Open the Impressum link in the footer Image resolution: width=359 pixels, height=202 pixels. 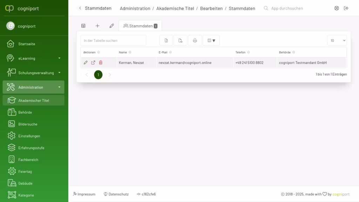pyautogui.click(x=84, y=194)
